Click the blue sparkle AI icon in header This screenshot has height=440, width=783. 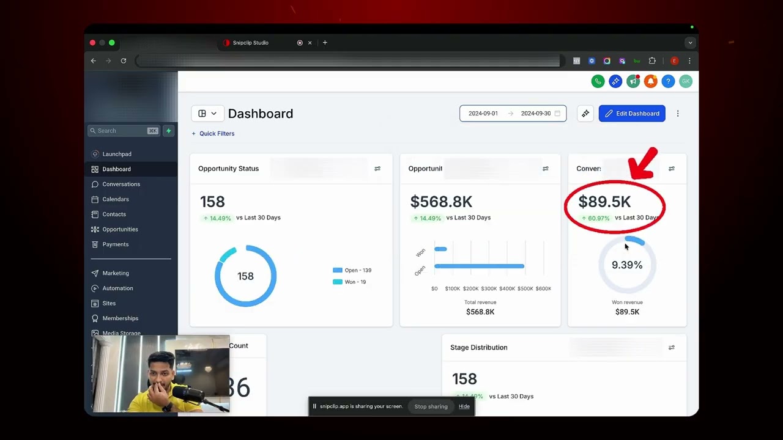615,81
